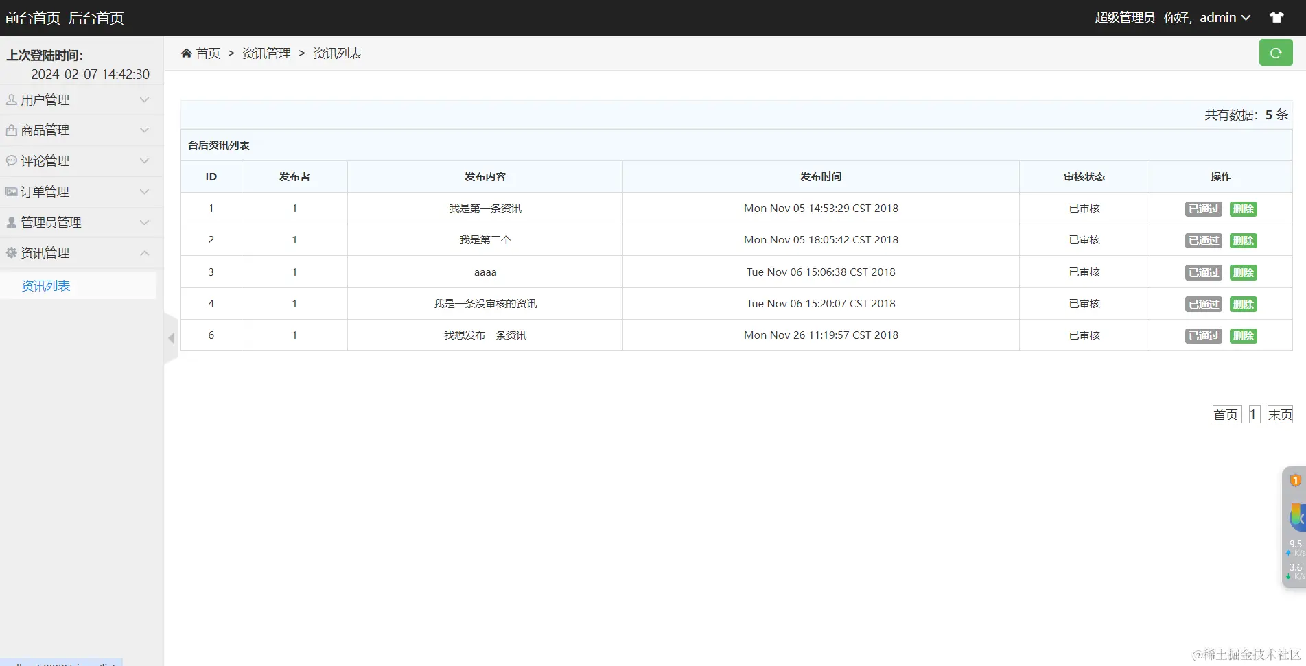Click content cell 我是第一条资讯

485,209
